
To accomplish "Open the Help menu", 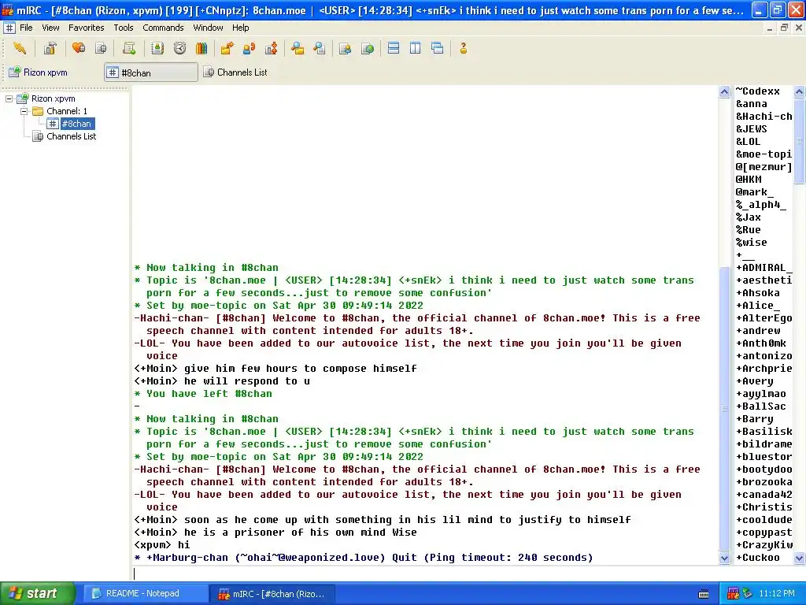I will pos(241,28).
